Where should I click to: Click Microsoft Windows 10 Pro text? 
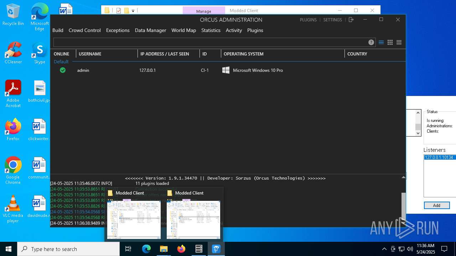[x=258, y=70]
